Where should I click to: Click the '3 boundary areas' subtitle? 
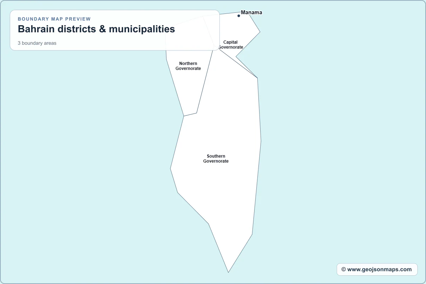(37, 43)
